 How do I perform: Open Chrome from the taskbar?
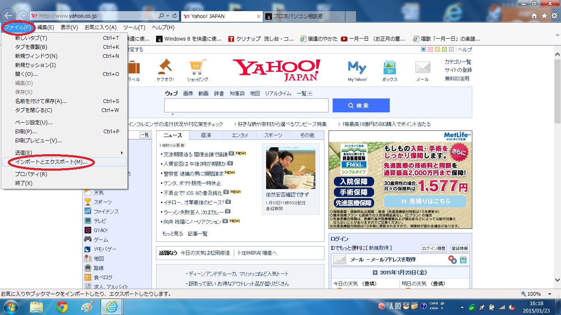pos(62,307)
